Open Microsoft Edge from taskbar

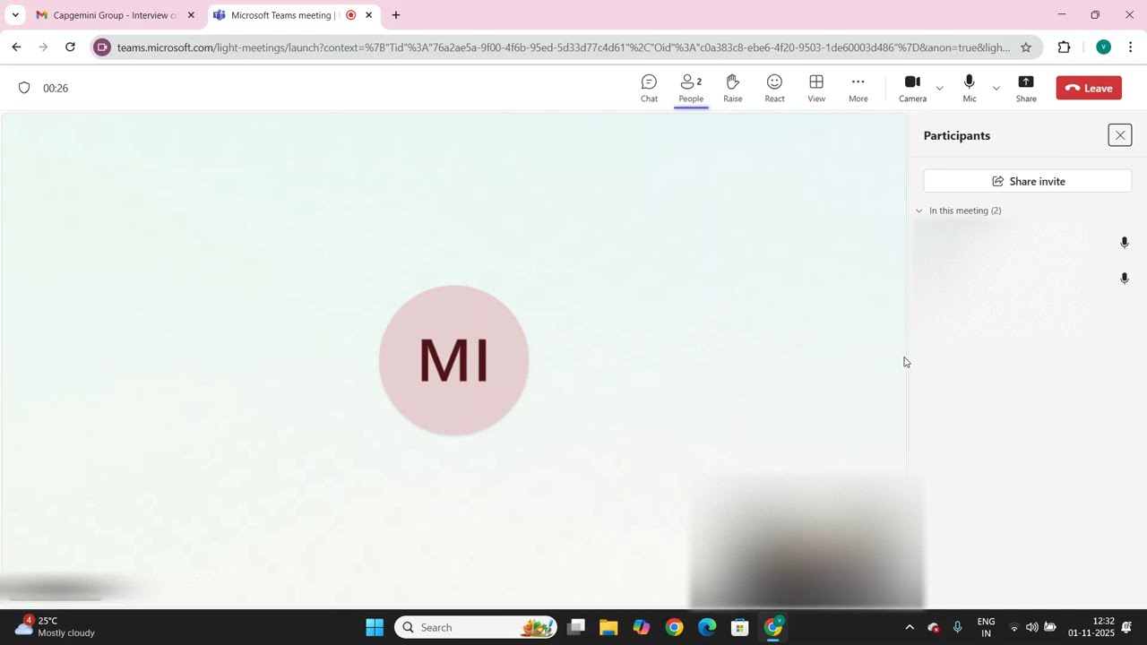pos(707,627)
